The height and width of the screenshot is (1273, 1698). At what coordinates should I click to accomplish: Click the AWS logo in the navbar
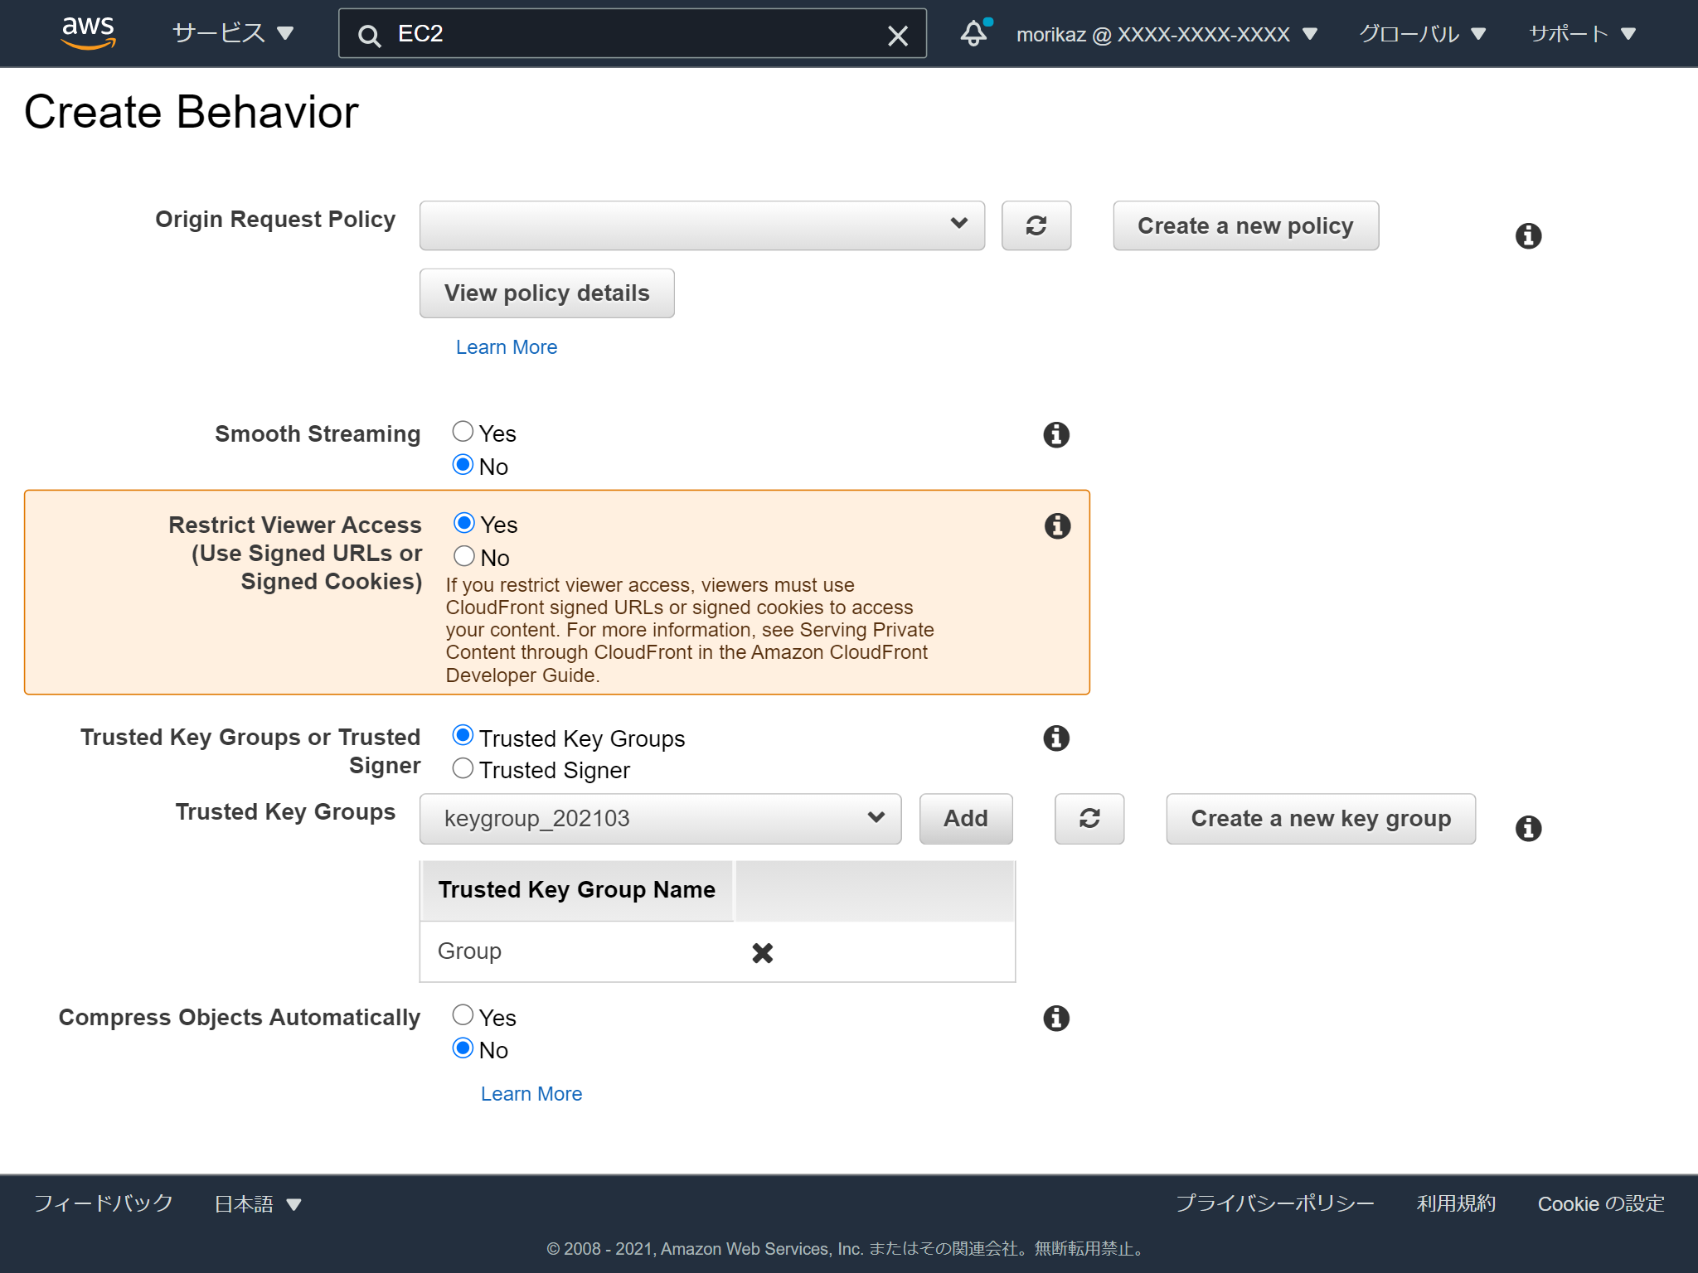tap(87, 32)
